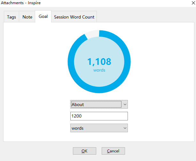This screenshot has height=161, width=196.
Task: Open the Note tab
Action: click(x=27, y=17)
